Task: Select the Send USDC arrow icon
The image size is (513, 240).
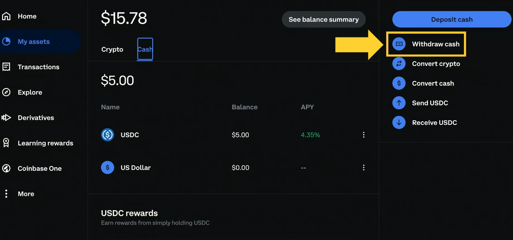Action: pyautogui.click(x=399, y=103)
